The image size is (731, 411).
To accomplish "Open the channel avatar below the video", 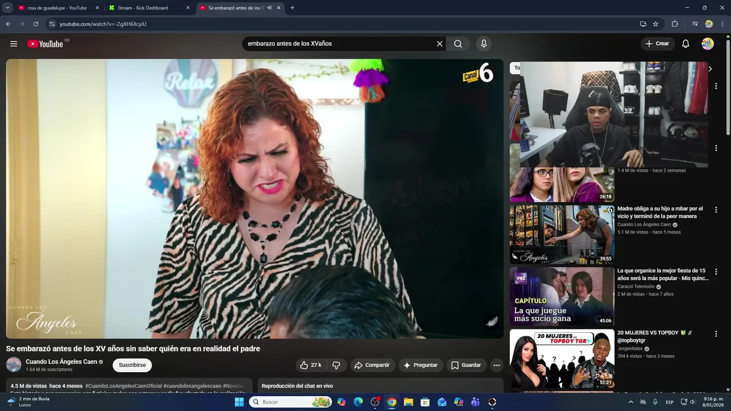I will coord(14,365).
